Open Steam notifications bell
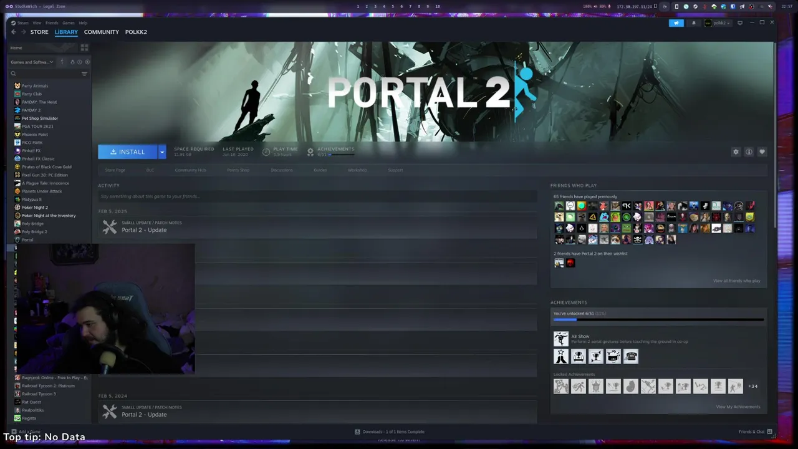 click(x=694, y=23)
